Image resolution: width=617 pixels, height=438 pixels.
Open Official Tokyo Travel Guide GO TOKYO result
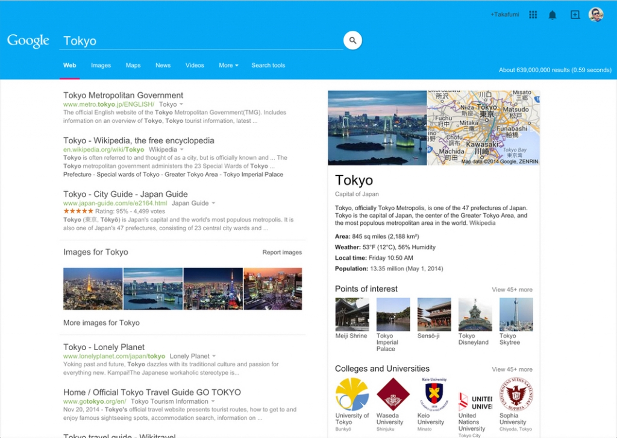pyautogui.click(x=152, y=392)
